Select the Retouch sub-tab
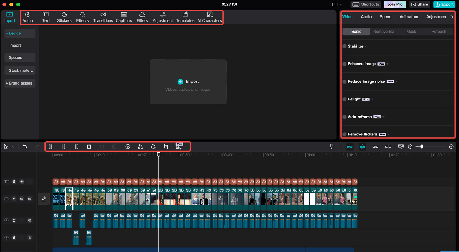 coord(439,32)
